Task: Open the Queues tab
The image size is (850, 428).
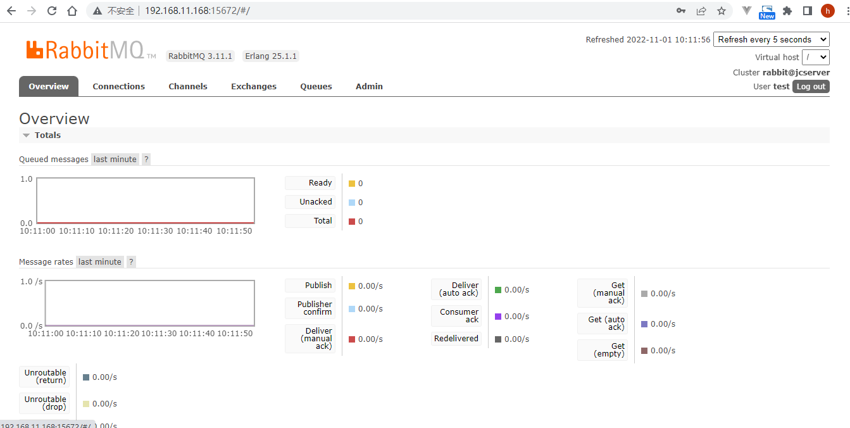Action: (316, 87)
